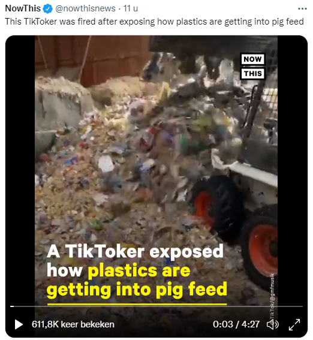Click the THIS logo box in the video

[x=253, y=74]
